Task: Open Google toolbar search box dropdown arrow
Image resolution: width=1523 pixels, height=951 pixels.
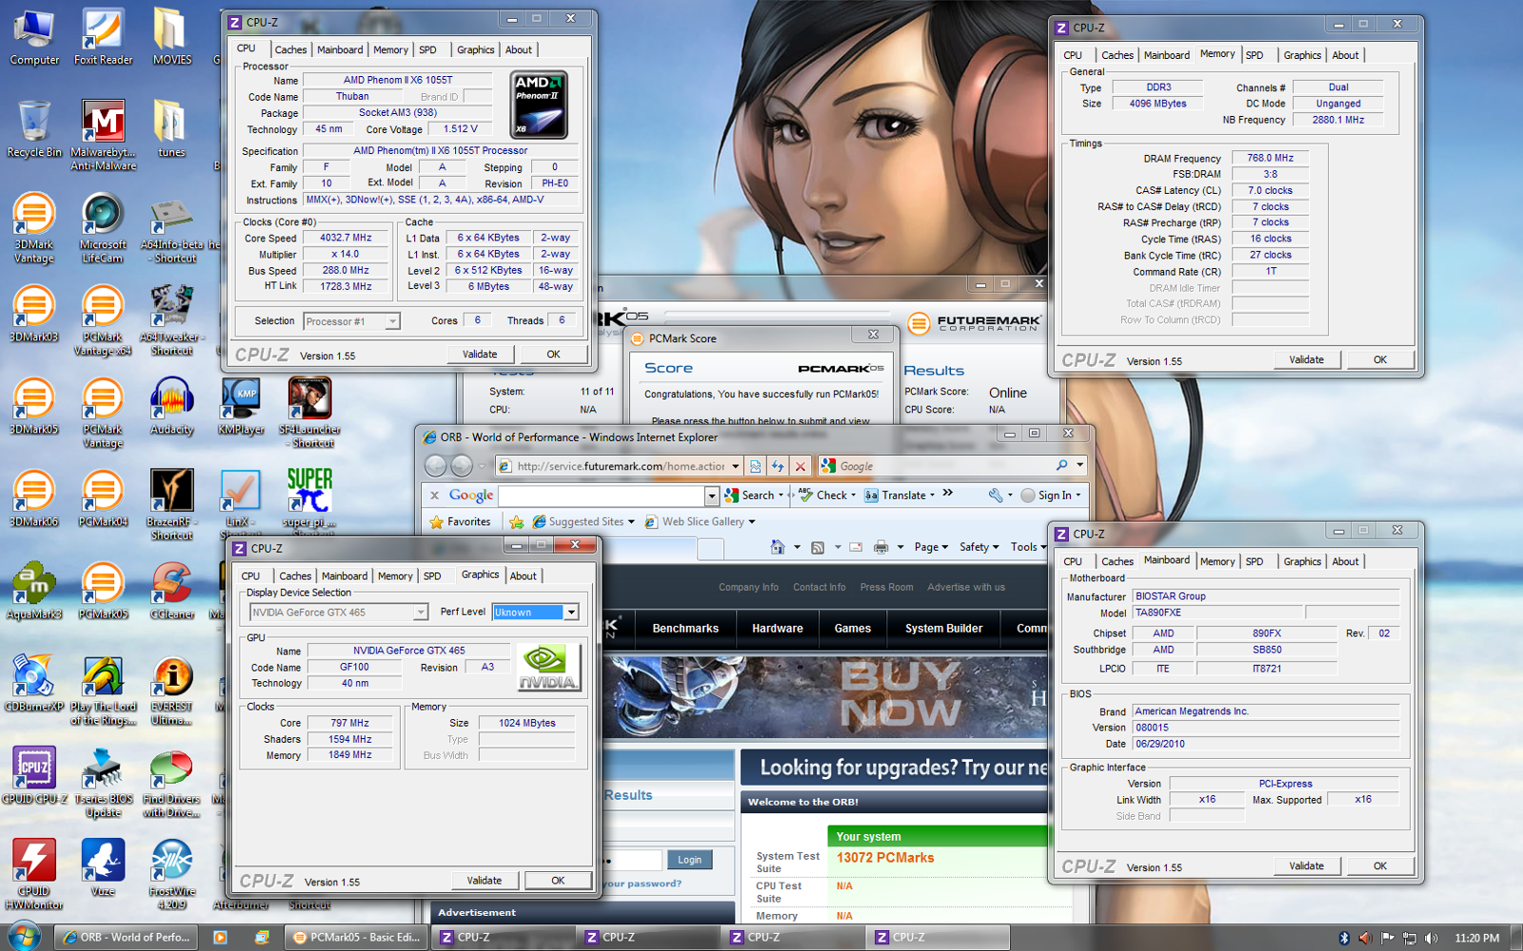Action: tap(711, 495)
